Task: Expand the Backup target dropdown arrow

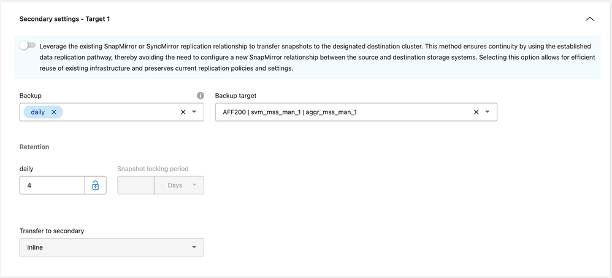Action: [488, 112]
